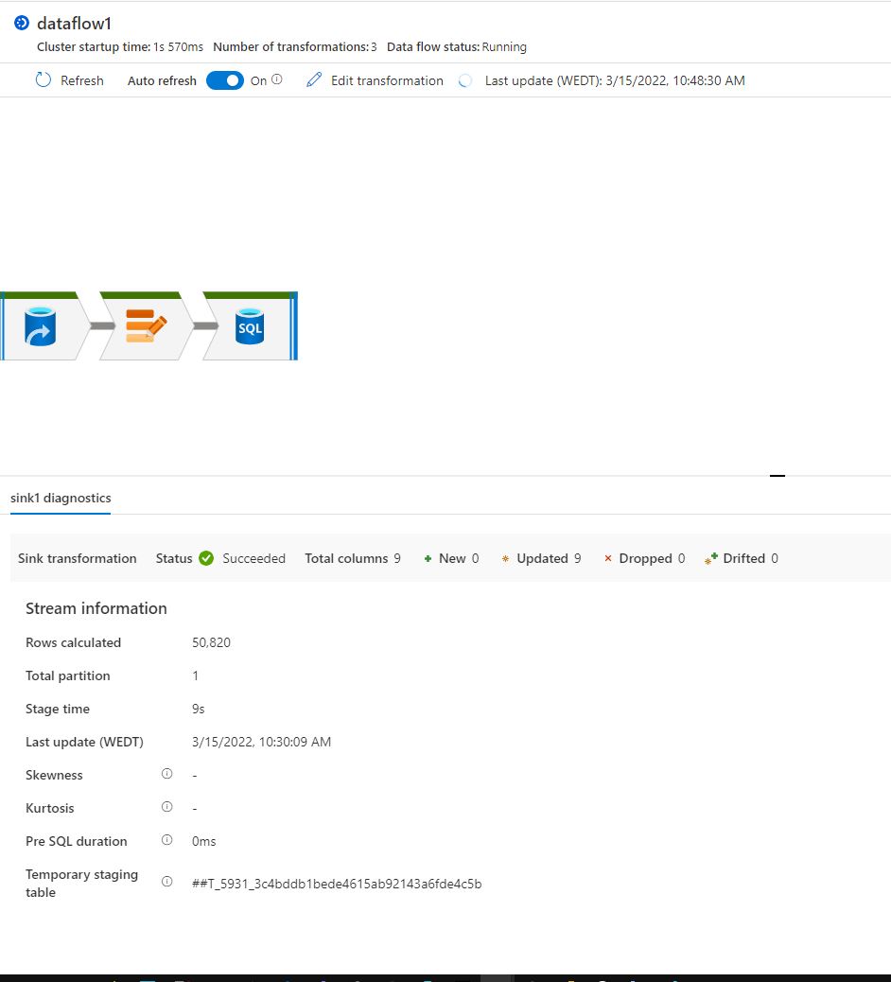Click the info icon beside Temporary staging table

pyautogui.click(x=166, y=881)
